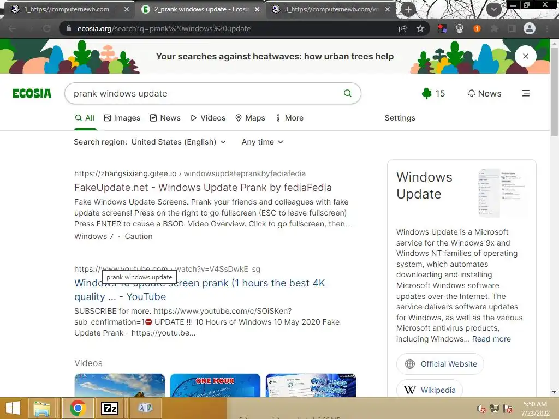
Task: Open the extensions puzzle icon
Action: (495, 28)
